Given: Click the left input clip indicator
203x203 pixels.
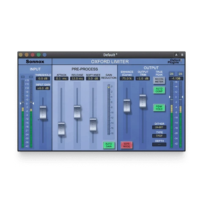Looking at the screenshot, I should coord(23,77).
